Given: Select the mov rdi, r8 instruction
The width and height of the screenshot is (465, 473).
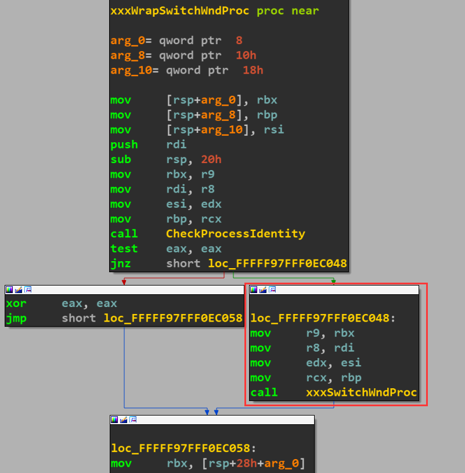Looking at the screenshot, I should coord(163,189).
